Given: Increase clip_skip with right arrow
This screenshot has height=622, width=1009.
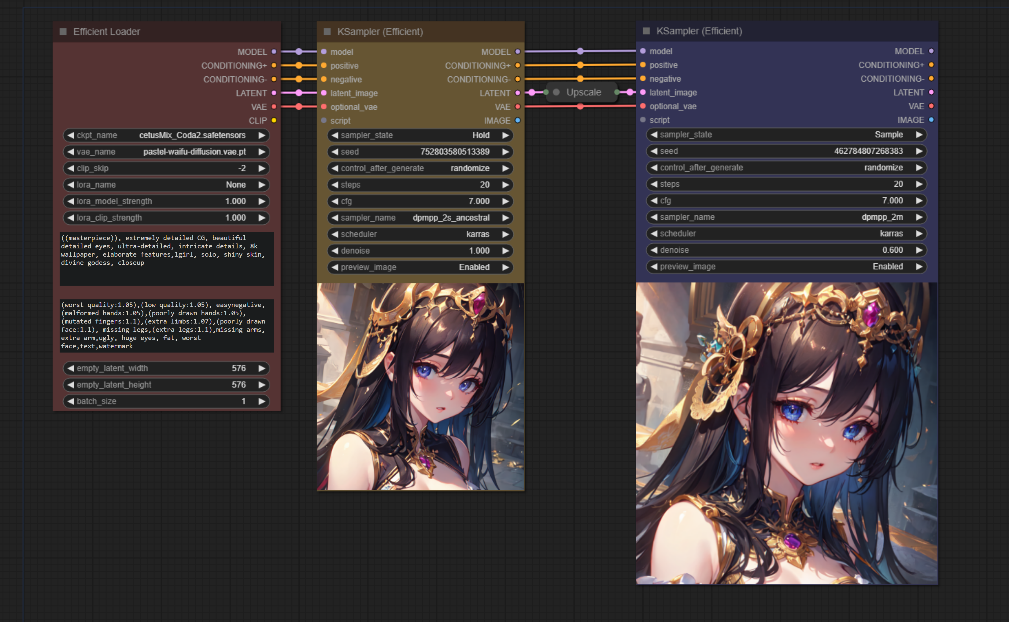Looking at the screenshot, I should (x=261, y=168).
